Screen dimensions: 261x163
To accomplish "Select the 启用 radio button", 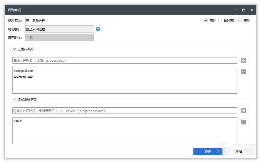I will click(x=206, y=20).
